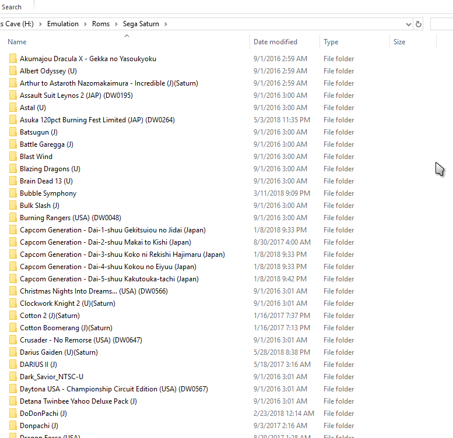Select the Arthur to Astaroth folder icon
Image resolution: width=453 pixels, height=438 pixels.
[x=13, y=83]
